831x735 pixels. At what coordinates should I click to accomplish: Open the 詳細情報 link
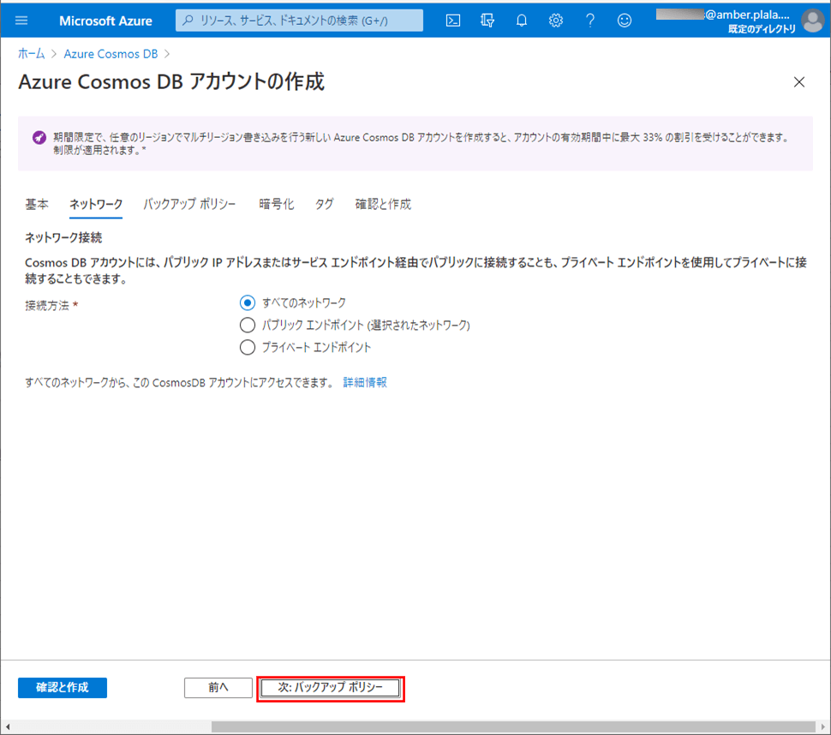[x=365, y=383]
